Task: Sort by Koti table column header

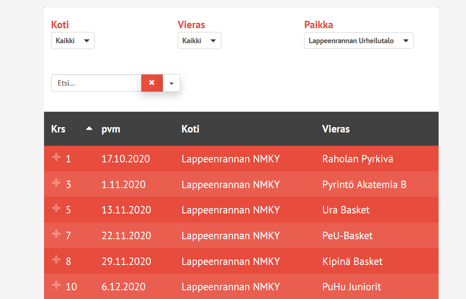Action: point(191,129)
